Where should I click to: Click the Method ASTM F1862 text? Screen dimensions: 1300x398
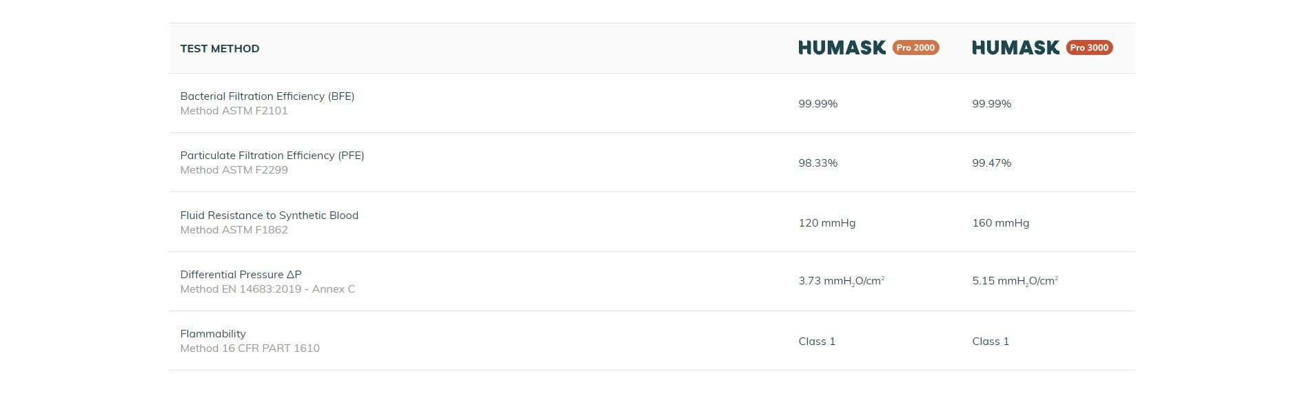[234, 230]
